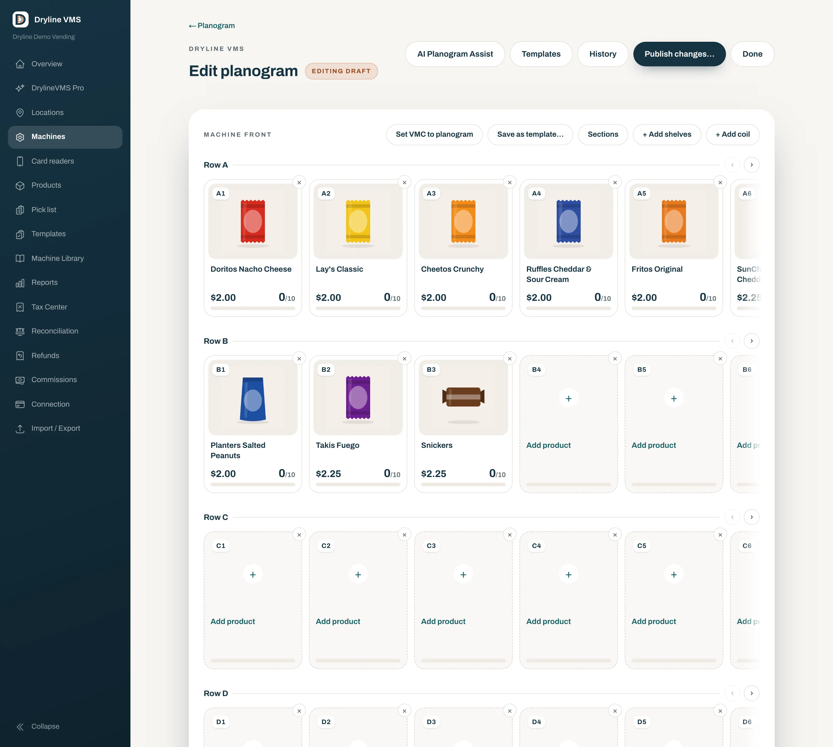Screen dimensions: 833x747
Task: Open the Pick list page
Action: pyautogui.click(x=65, y=210)
